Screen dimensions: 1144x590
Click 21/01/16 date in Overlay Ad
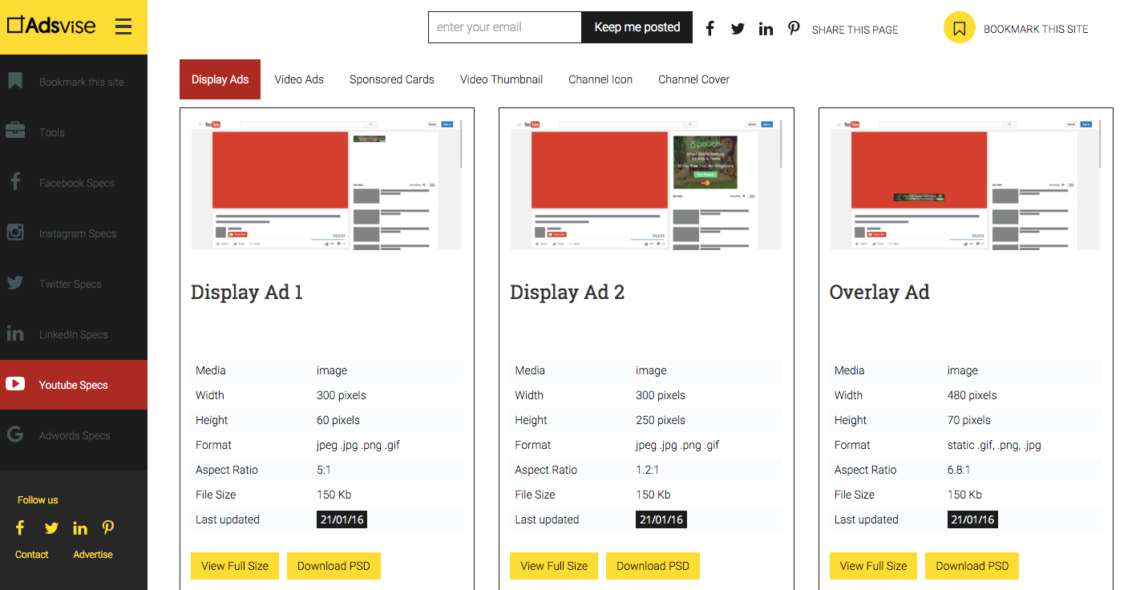(x=972, y=519)
